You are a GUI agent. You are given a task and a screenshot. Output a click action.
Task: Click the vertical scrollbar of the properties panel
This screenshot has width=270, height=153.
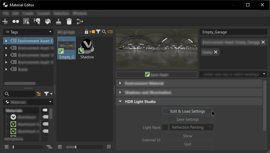pyautogui.click(x=265, y=105)
